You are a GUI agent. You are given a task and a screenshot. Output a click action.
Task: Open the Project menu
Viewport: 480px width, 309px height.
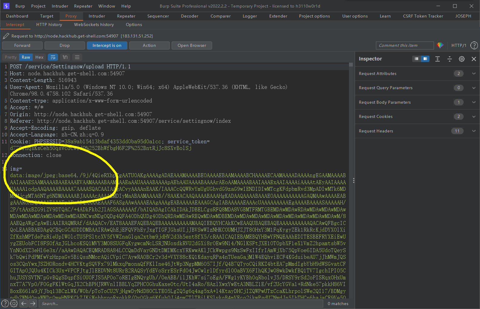(38, 6)
